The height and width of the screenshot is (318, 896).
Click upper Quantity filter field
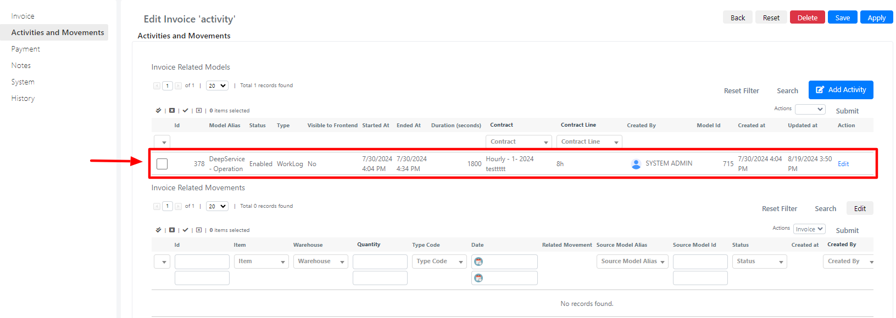point(380,262)
